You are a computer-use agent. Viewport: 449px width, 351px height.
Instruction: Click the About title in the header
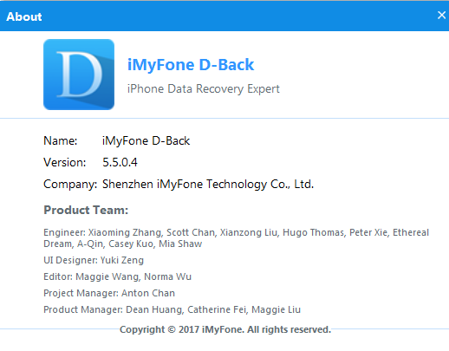click(24, 16)
